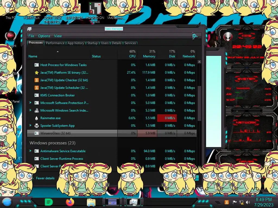Click the KMS Connection Broker icon
This screenshot has width=278, height=208.
click(37, 95)
